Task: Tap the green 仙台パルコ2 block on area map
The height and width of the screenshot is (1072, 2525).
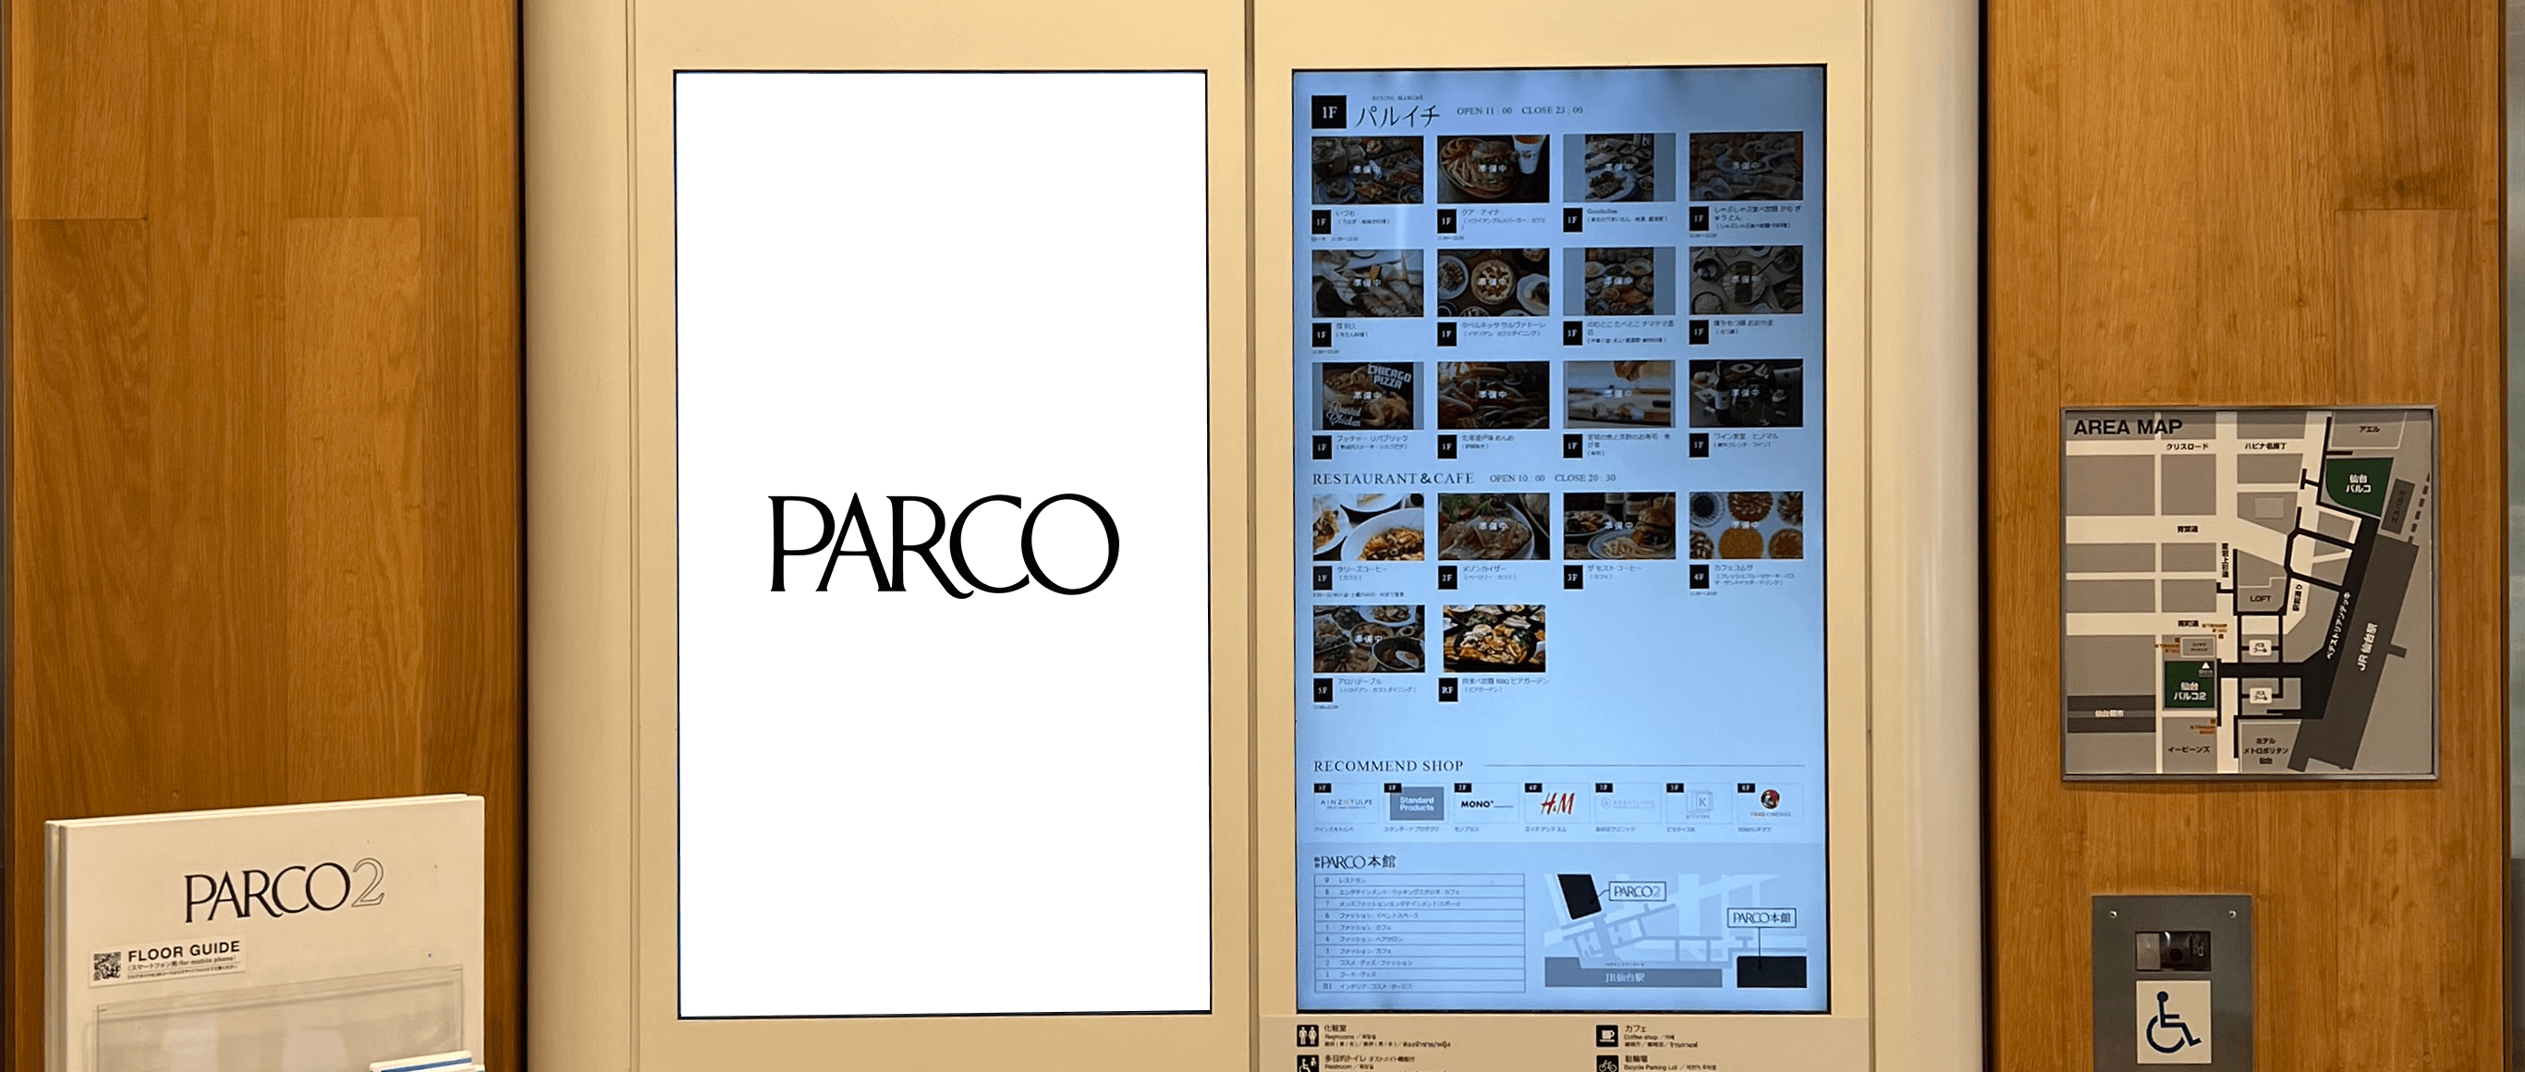Action: pos(2190,685)
